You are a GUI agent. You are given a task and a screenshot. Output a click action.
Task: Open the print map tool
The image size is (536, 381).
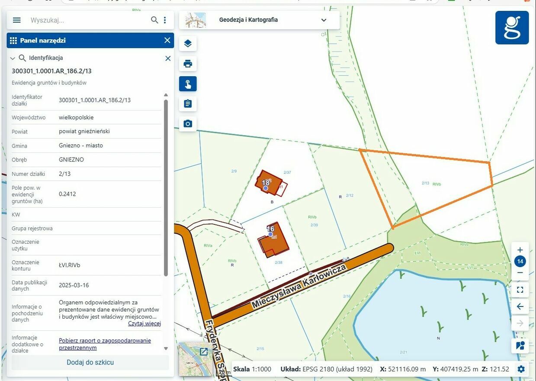click(188, 64)
